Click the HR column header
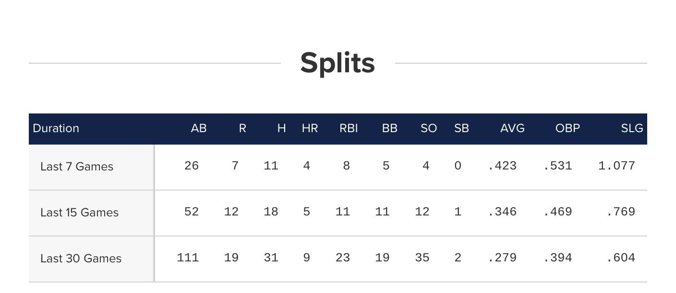The height and width of the screenshot is (293, 676). [x=310, y=128]
